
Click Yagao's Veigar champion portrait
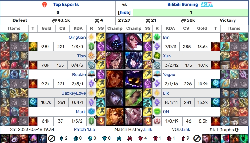134,79
